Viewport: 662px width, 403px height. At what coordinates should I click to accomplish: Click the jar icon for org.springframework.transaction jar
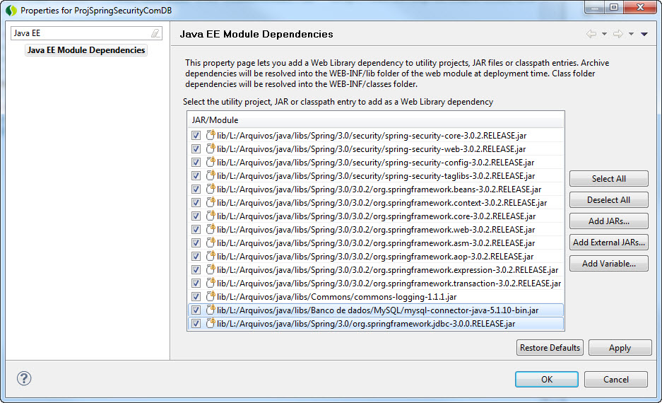coord(211,283)
